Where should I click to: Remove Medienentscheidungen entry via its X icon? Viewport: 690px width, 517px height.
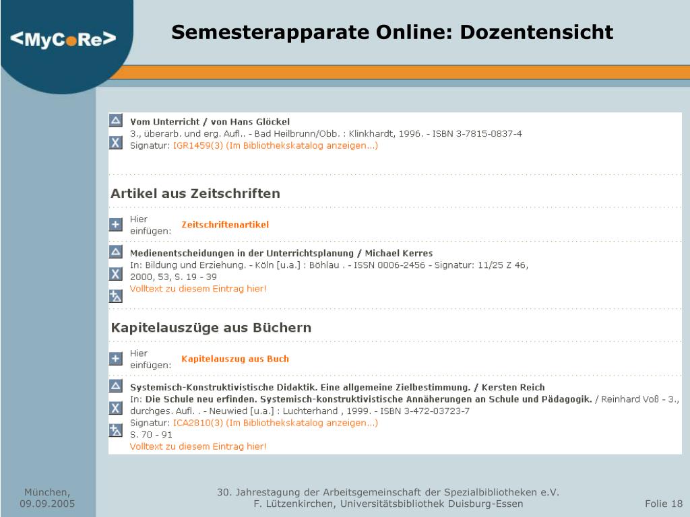point(116,274)
